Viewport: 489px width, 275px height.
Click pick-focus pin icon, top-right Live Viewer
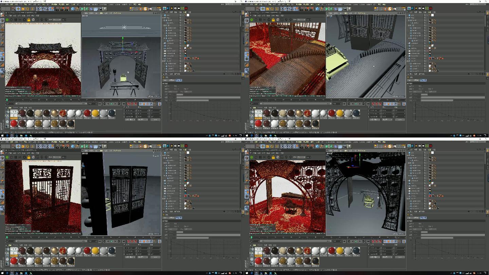click(x=286, y=20)
